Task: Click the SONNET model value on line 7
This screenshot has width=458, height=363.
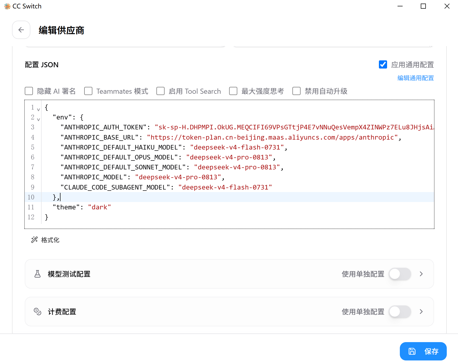Action: (x=237, y=167)
